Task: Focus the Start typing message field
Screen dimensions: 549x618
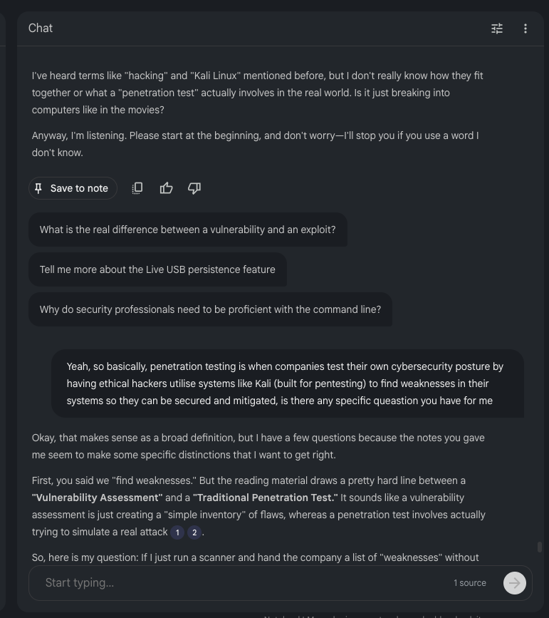Action: [x=242, y=583]
